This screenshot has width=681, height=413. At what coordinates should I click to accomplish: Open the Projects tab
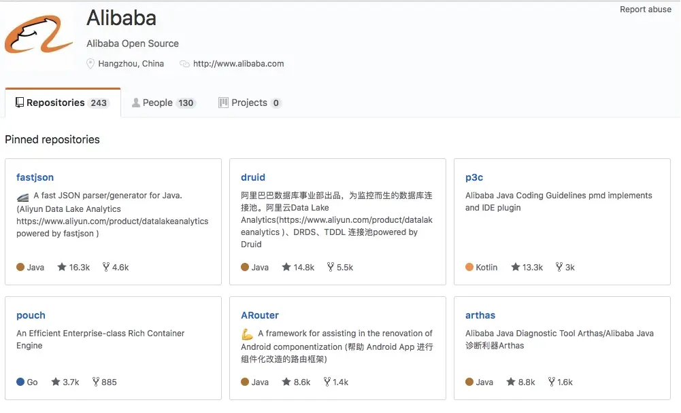[x=249, y=103]
